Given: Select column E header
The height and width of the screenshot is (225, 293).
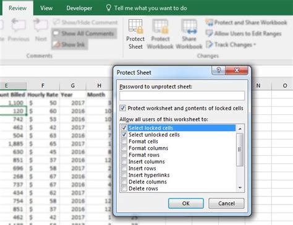Looking at the screenshot, I should (13, 85).
